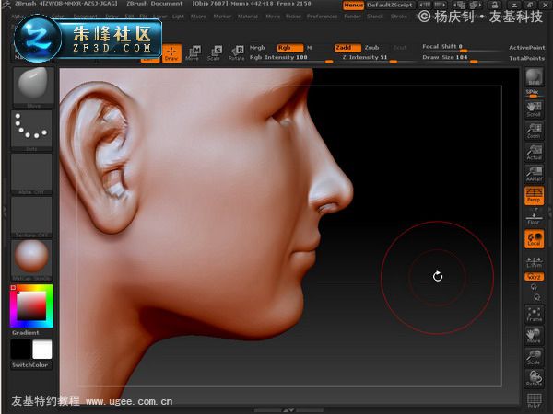Viewport: 553px width, 414px height.
Task: Select the white main color swatch
Action: point(42,349)
